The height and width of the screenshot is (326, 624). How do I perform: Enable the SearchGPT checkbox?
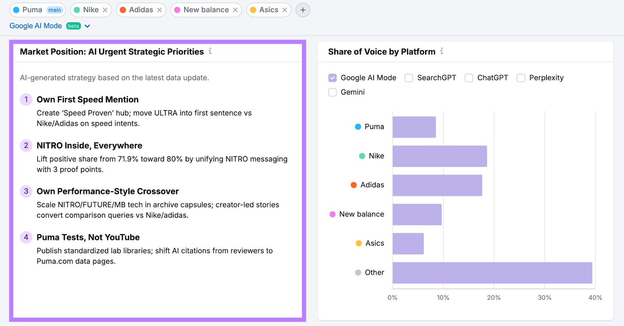[x=409, y=78]
